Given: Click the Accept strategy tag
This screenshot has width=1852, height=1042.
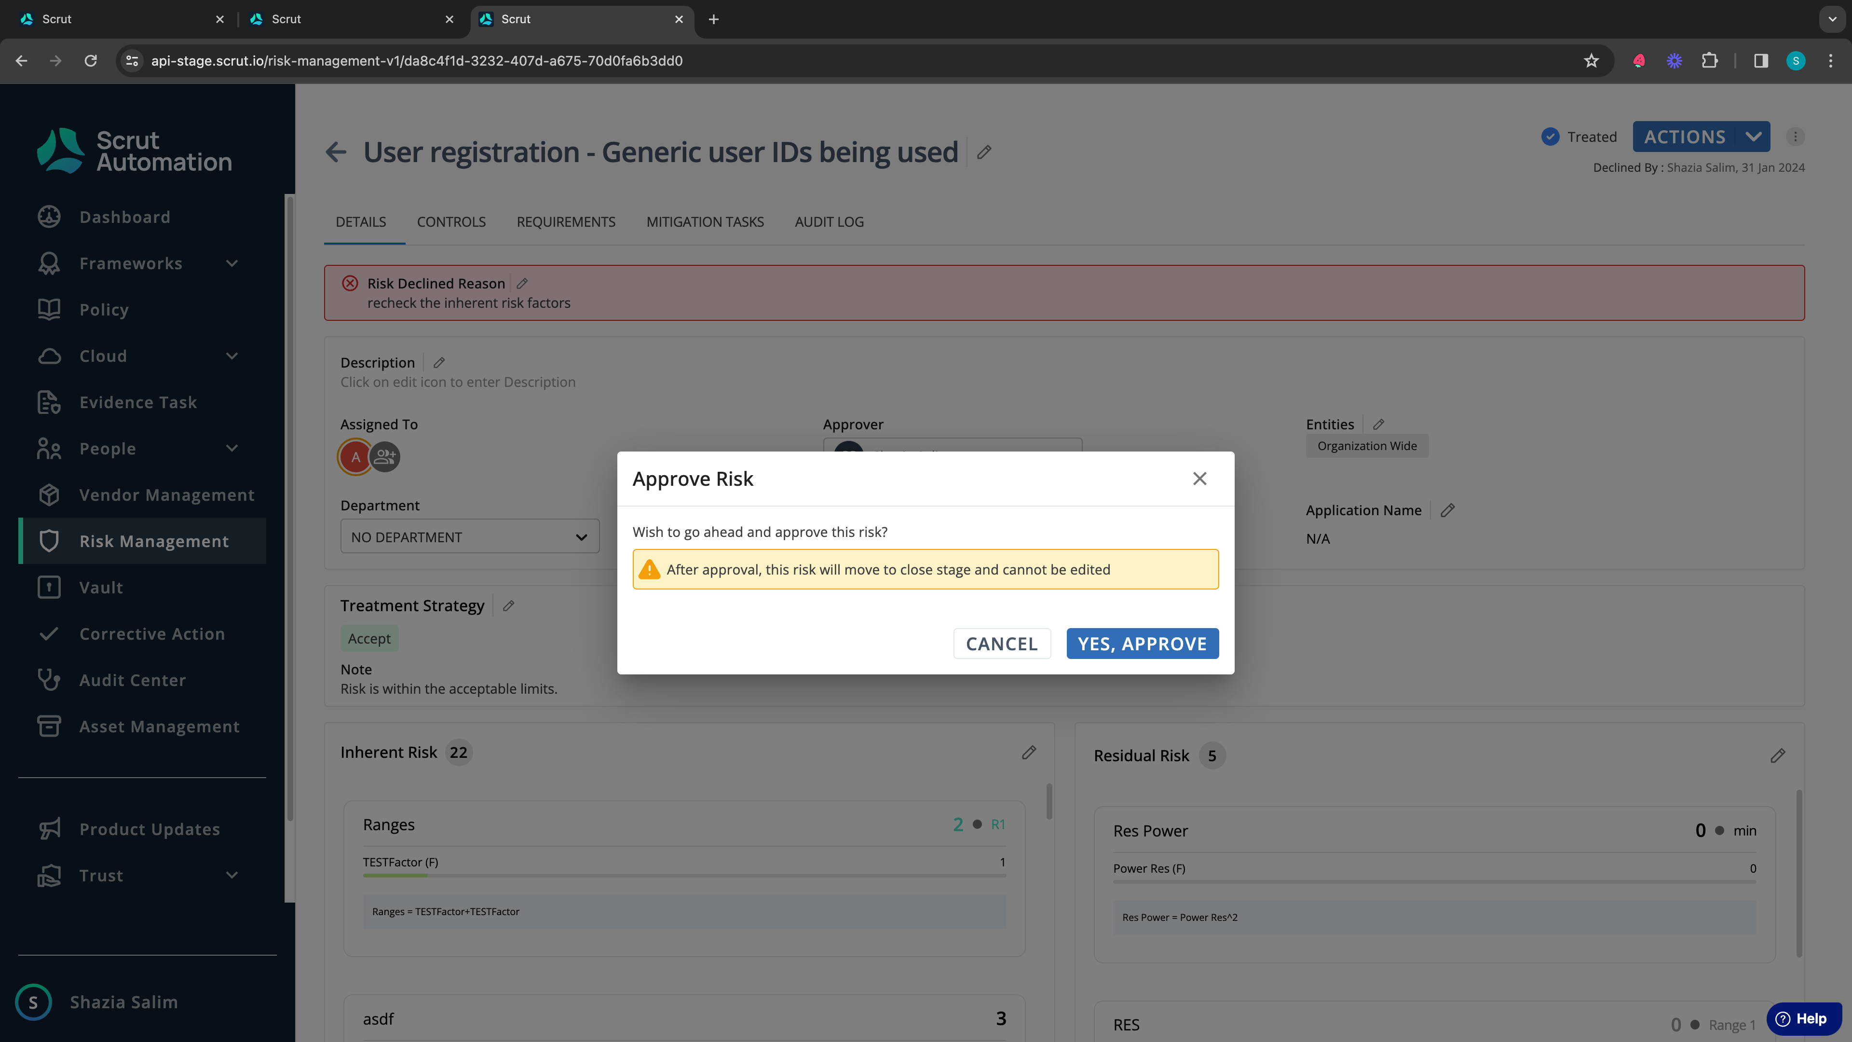Looking at the screenshot, I should point(369,639).
